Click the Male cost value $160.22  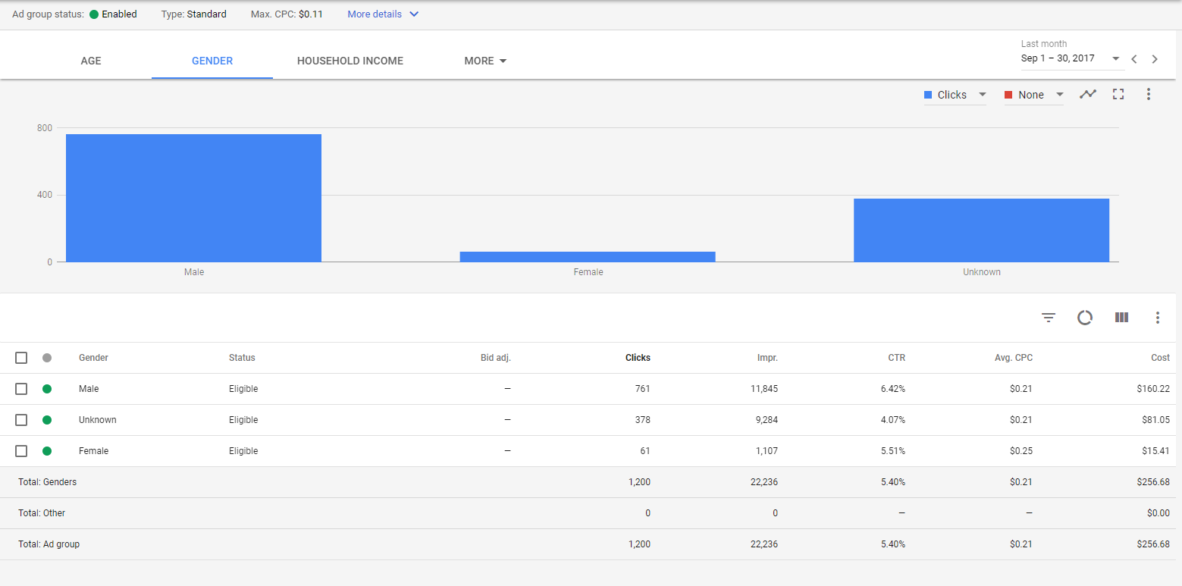(x=1154, y=389)
